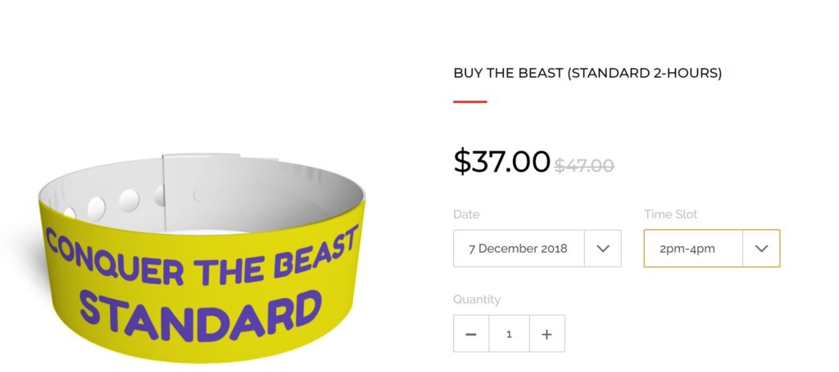
Task: Click the Quantity field label
Action: (476, 299)
